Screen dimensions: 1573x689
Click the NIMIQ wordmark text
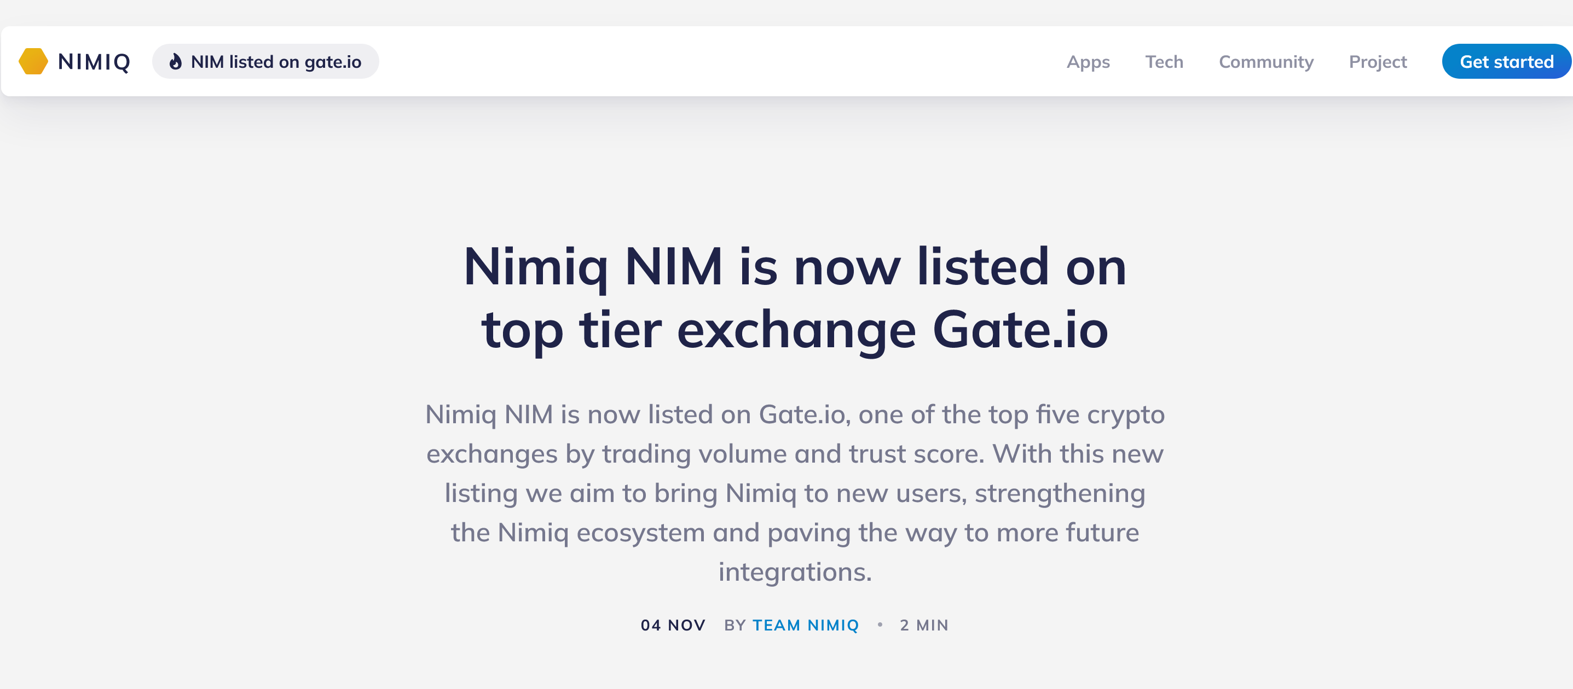[x=94, y=62]
